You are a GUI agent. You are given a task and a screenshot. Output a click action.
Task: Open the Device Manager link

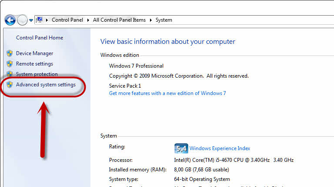tap(34, 53)
